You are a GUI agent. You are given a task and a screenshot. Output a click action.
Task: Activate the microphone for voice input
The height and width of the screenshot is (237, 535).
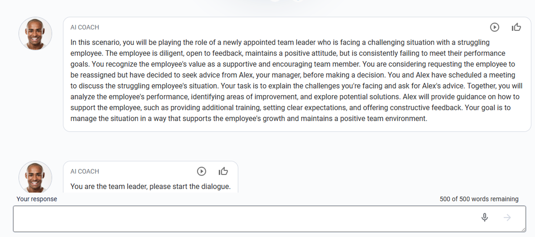pyautogui.click(x=484, y=217)
